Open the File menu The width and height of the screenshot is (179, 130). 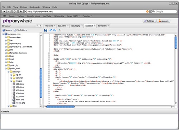pyautogui.click(x=3, y=7)
